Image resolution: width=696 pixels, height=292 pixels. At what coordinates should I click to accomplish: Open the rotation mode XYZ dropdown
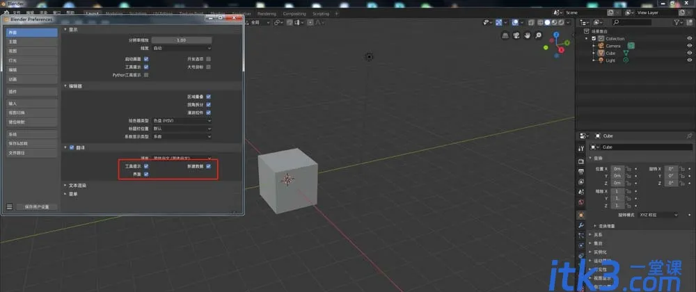click(x=658, y=215)
